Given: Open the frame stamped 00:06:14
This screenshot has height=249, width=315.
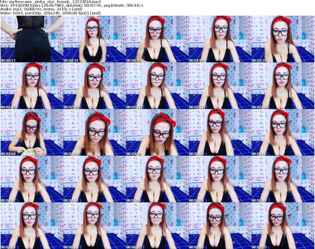Looking at the screenshot, I should 95,226.
